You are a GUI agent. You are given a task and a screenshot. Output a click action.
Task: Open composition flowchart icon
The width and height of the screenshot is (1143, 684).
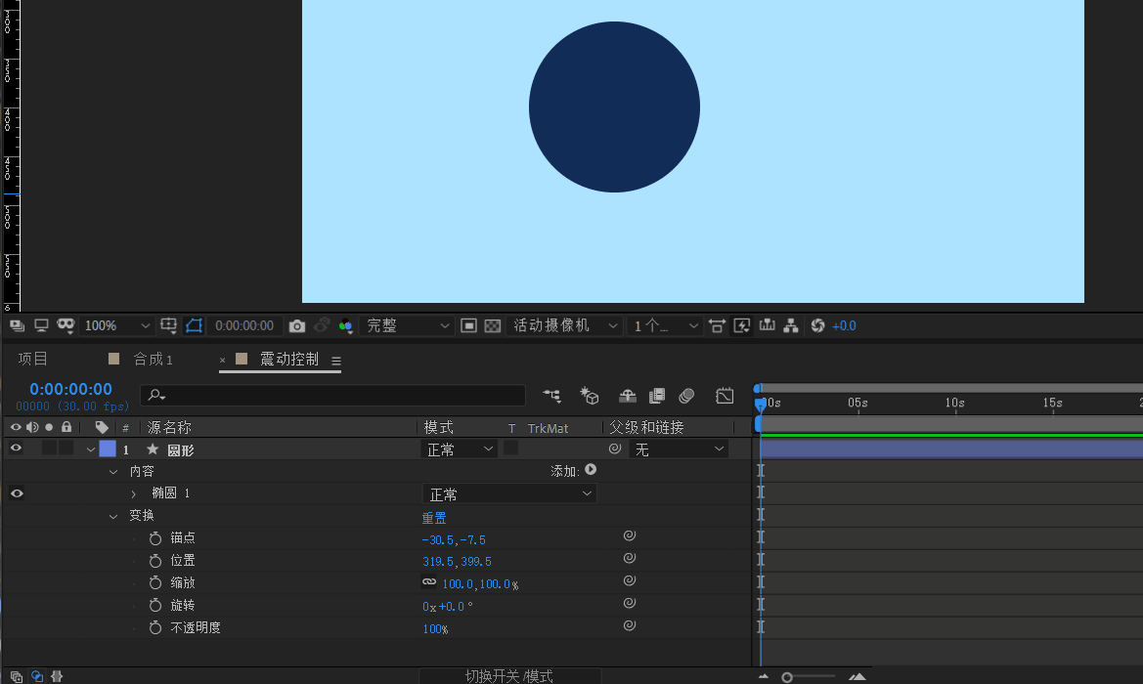point(791,325)
